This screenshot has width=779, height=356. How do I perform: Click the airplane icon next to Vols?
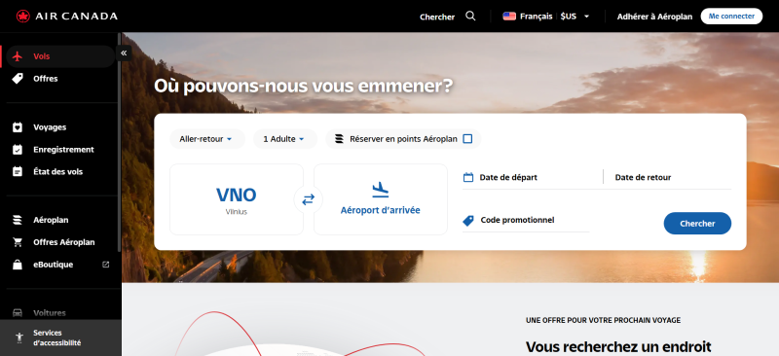18,56
